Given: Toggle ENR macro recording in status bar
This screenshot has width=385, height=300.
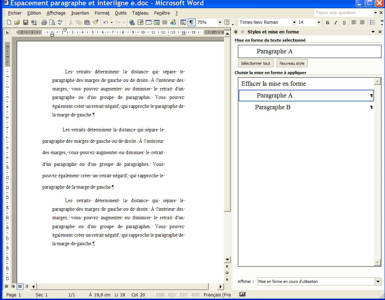Looking at the screenshot, I should point(160,295).
